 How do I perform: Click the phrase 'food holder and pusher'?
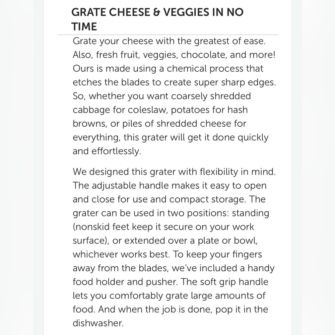coord(125,282)
